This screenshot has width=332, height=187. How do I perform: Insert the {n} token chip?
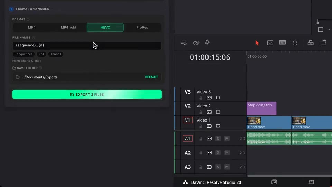41,54
